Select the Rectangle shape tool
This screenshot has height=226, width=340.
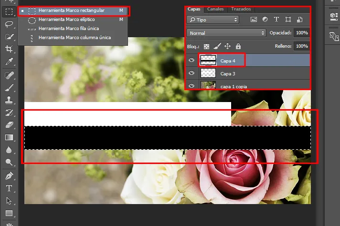click(x=9, y=213)
